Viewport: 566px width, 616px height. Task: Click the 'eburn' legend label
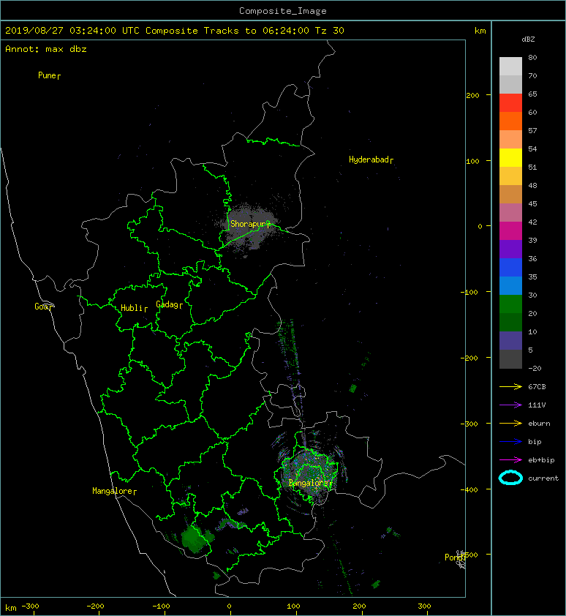(539, 424)
